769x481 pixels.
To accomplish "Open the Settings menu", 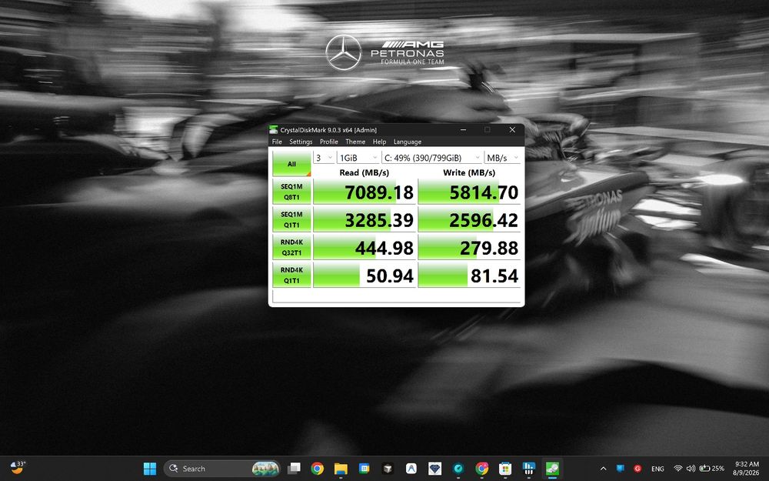I will [x=301, y=142].
